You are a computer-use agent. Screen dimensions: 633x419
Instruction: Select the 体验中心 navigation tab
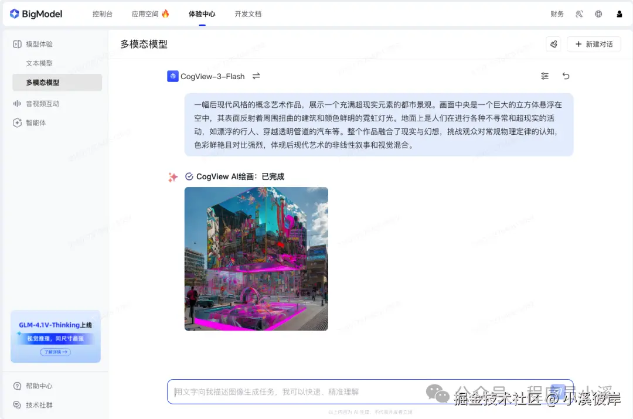pos(202,13)
